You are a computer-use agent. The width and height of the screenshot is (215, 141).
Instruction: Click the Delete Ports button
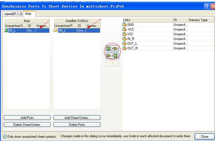[77, 125]
